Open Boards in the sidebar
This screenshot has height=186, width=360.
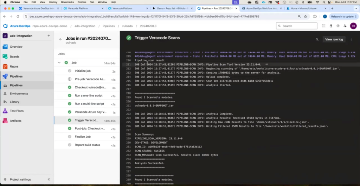point(14,57)
